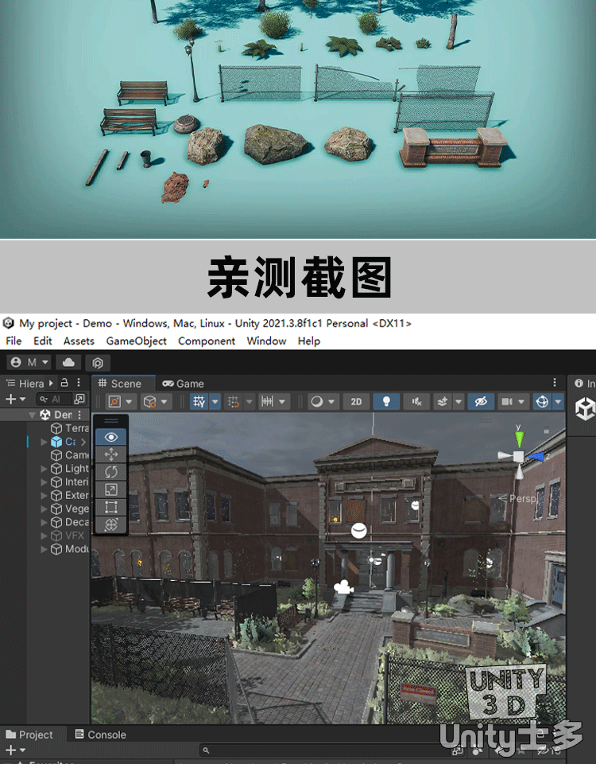Select the Rect tool
The width and height of the screenshot is (596, 764).
click(111, 507)
